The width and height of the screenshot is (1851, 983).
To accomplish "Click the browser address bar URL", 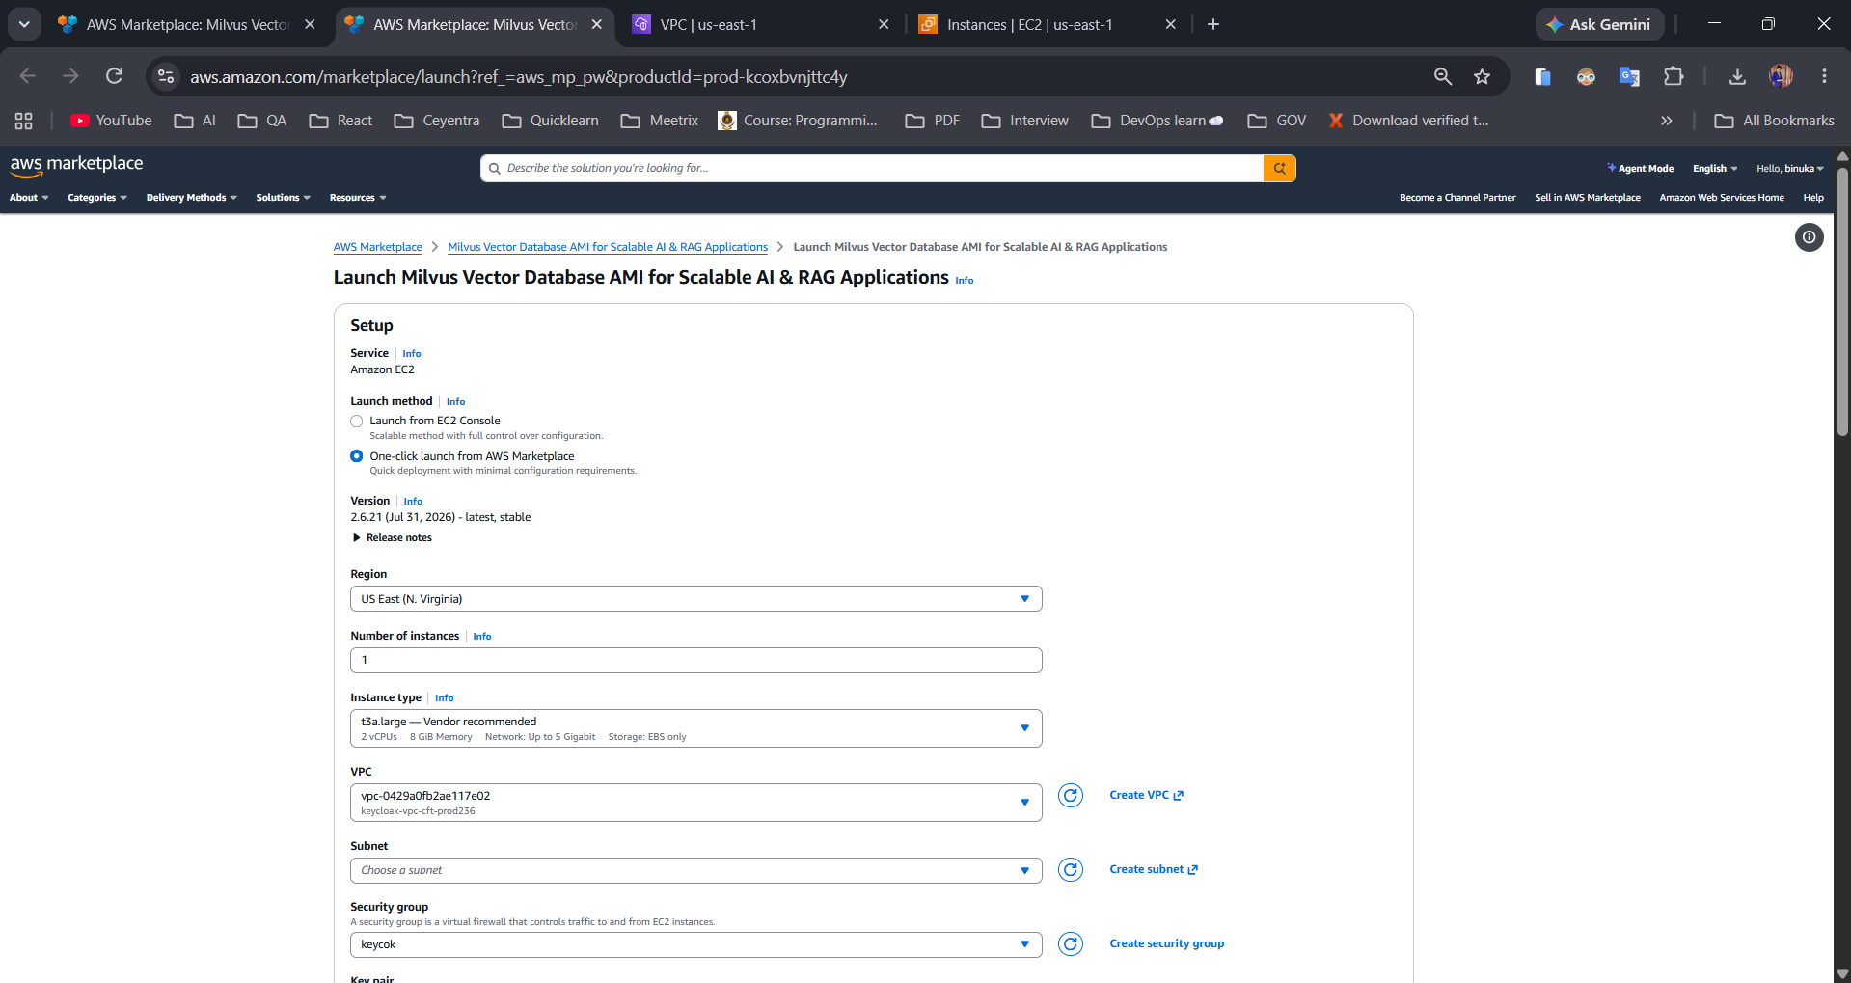I will pos(519,76).
